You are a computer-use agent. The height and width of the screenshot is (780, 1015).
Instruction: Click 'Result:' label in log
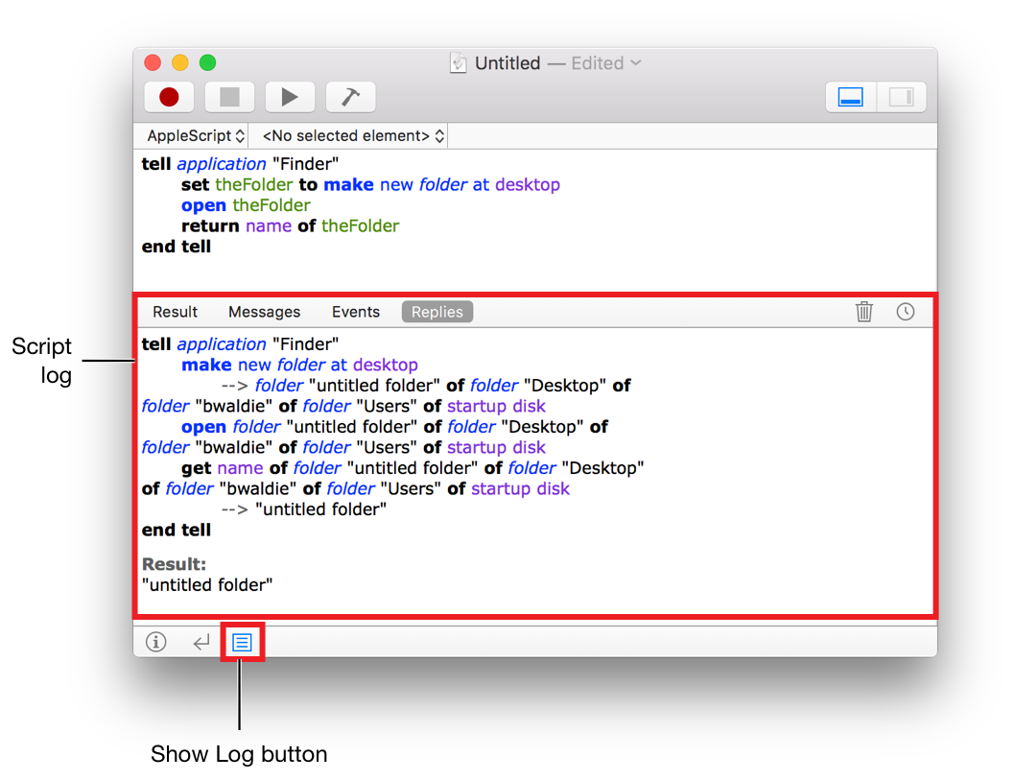175,564
